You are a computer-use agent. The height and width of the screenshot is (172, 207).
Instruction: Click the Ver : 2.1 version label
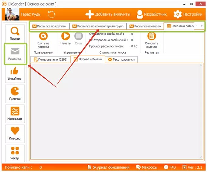[192, 167]
